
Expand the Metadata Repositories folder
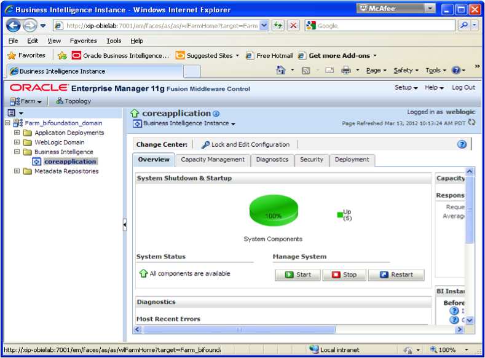pyautogui.click(x=17, y=171)
